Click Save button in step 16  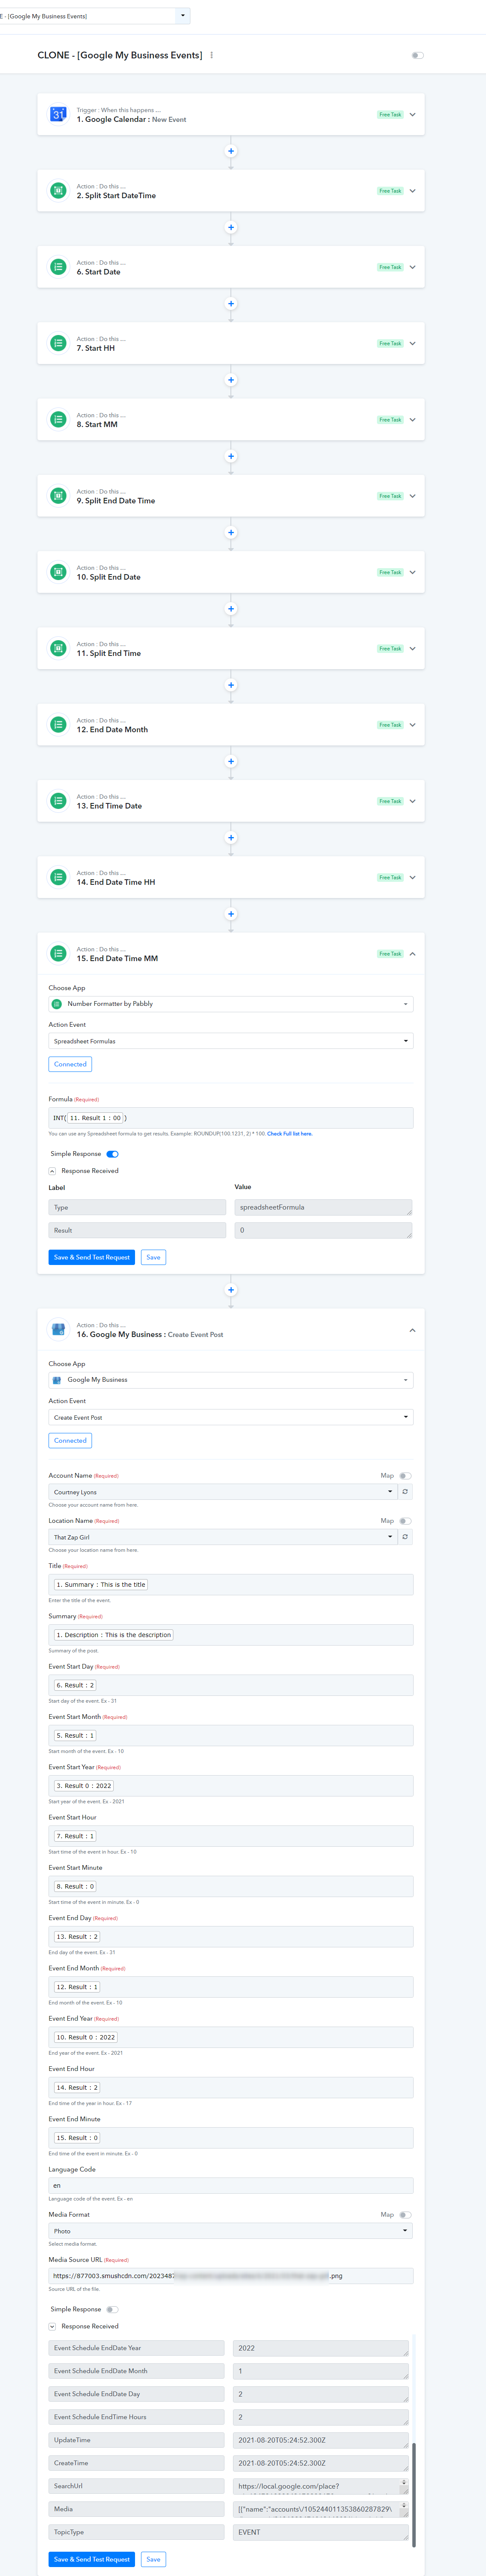pos(153,2560)
